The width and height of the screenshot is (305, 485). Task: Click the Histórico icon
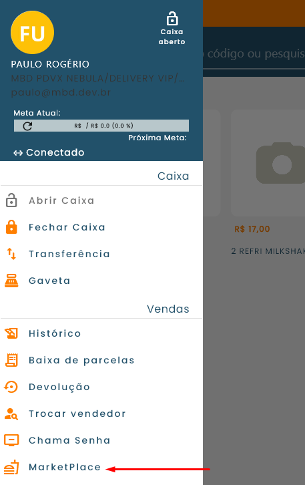tap(11, 333)
